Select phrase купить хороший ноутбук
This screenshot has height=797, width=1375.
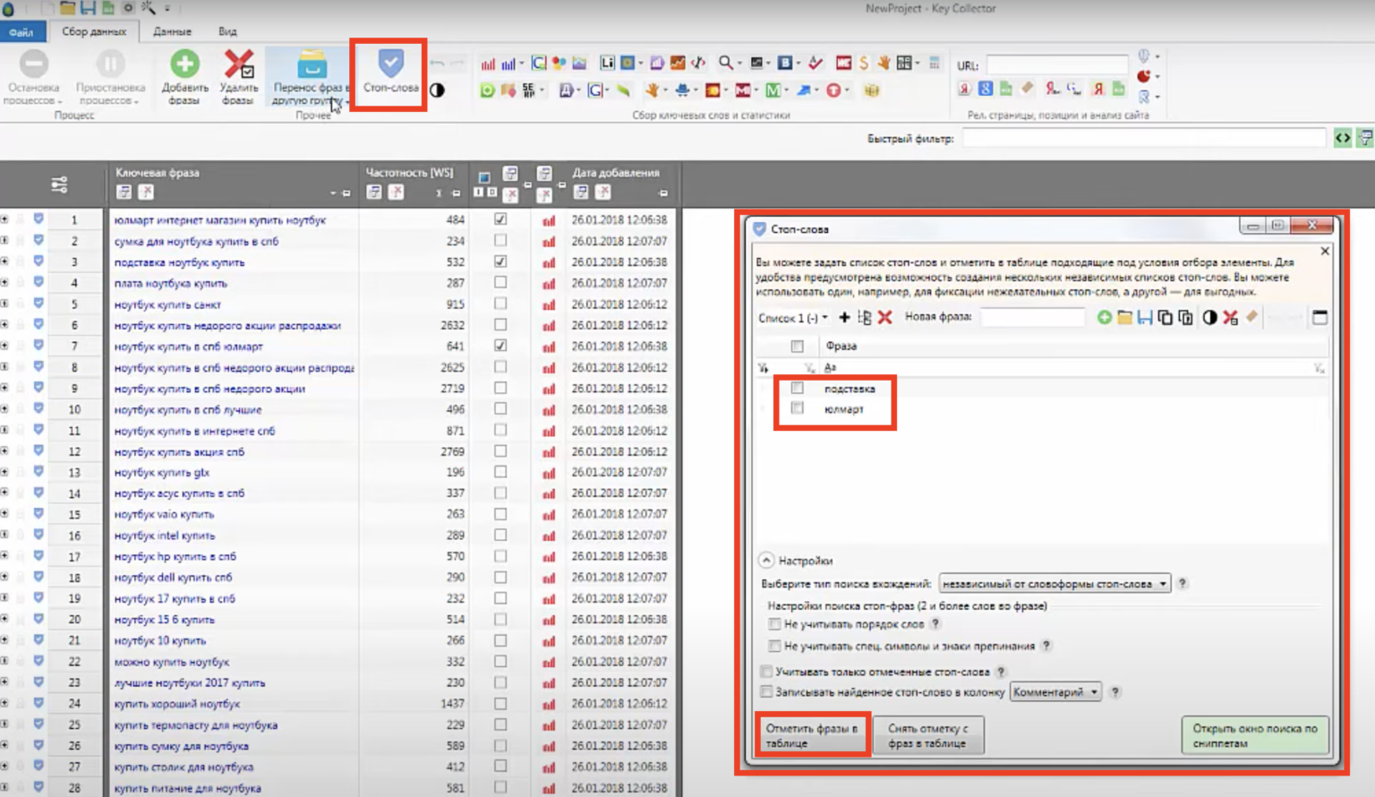point(177,704)
